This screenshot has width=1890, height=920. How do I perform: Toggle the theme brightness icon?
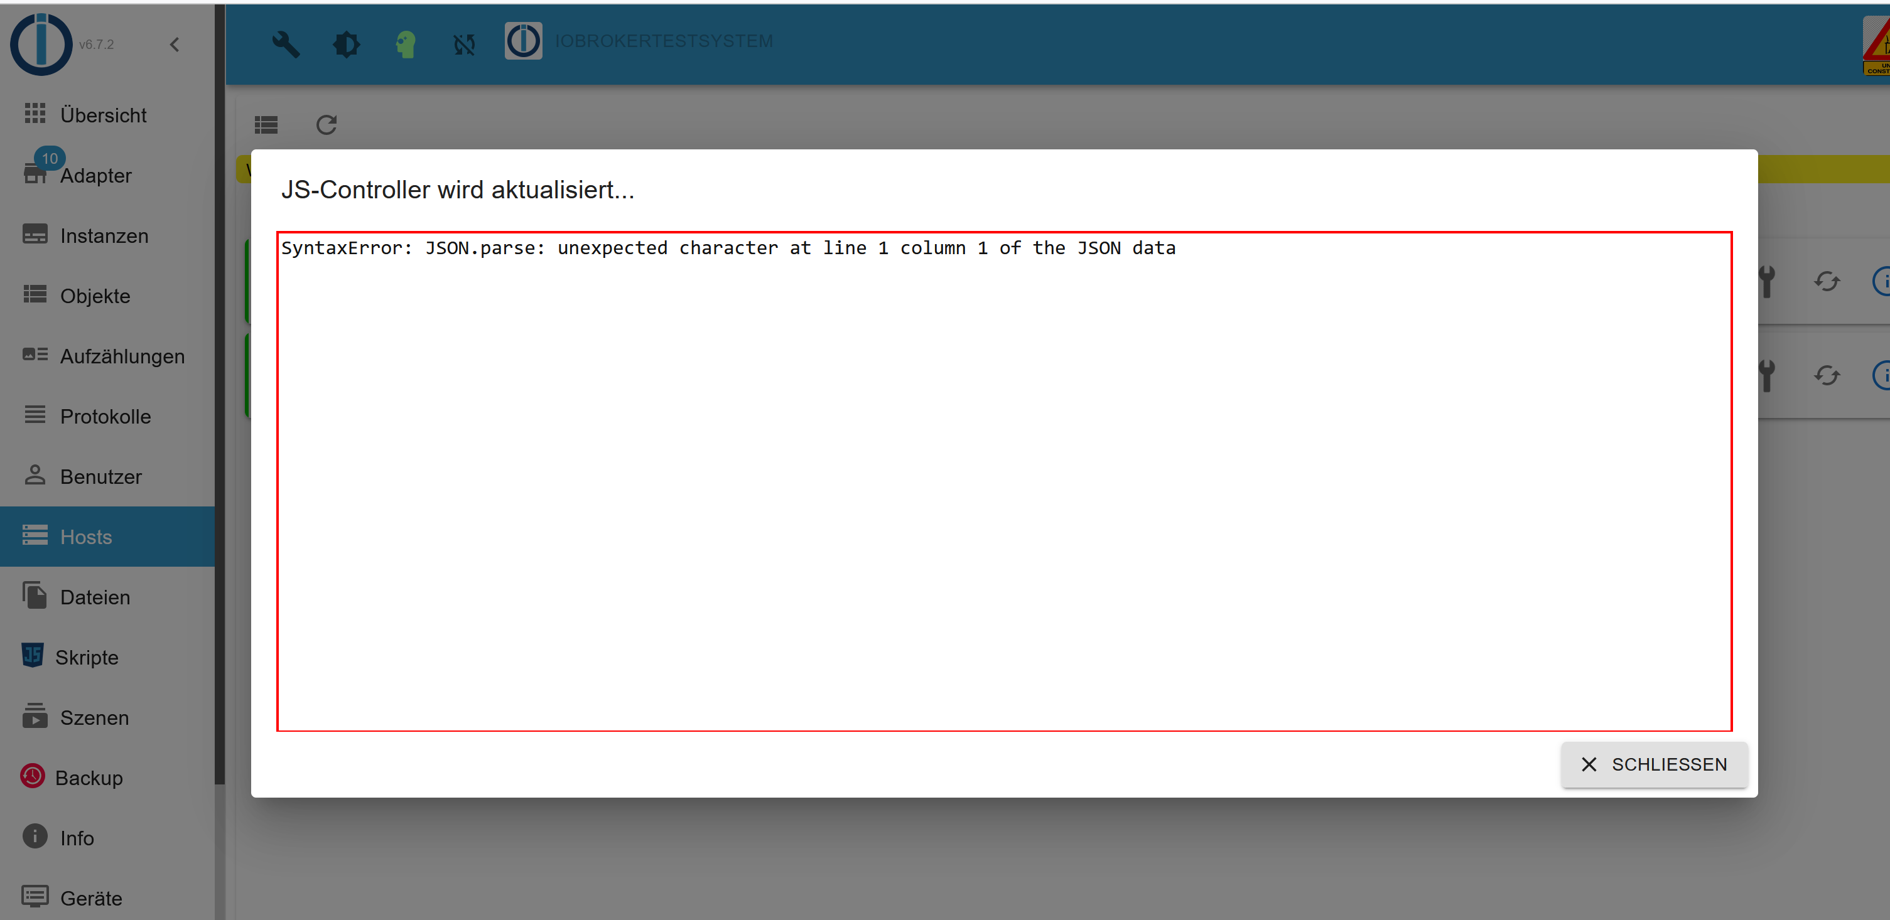(347, 44)
